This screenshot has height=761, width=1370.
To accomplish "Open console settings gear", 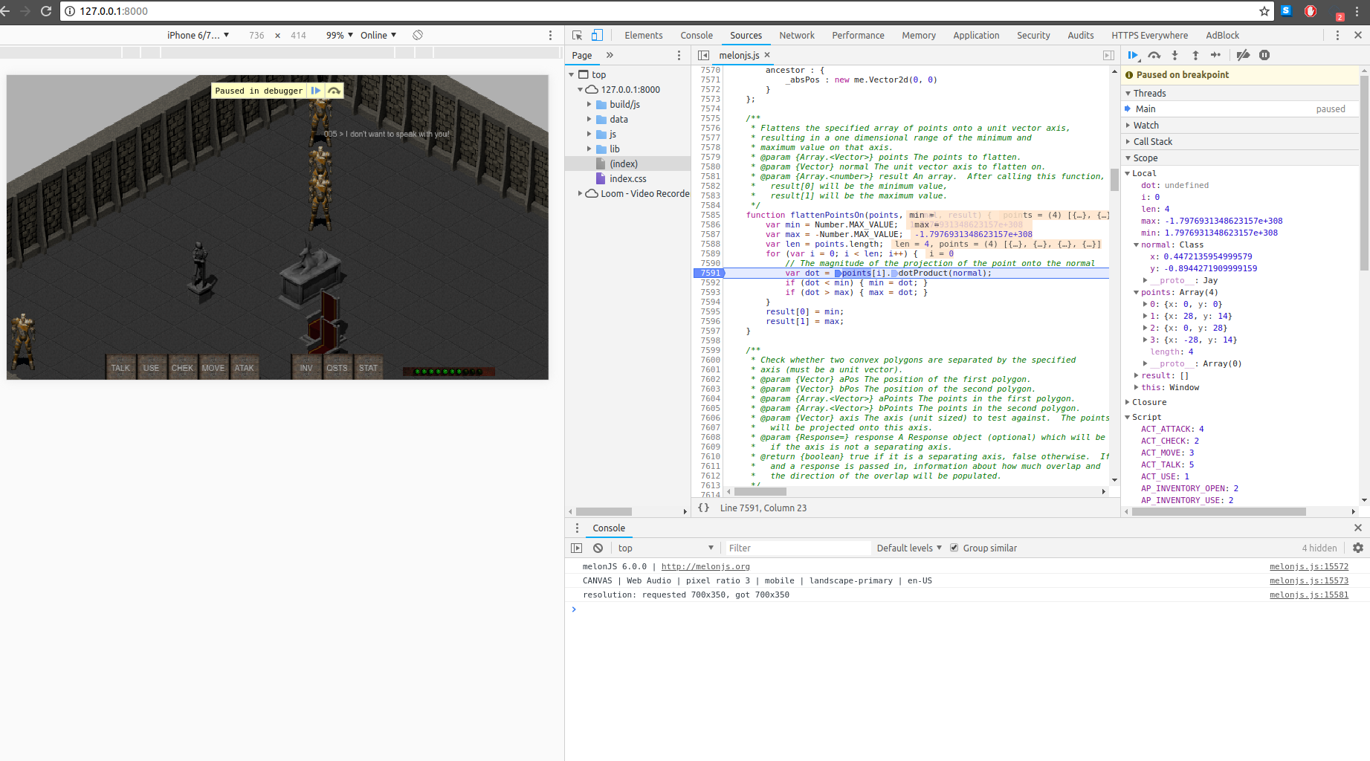I will click(1358, 548).
